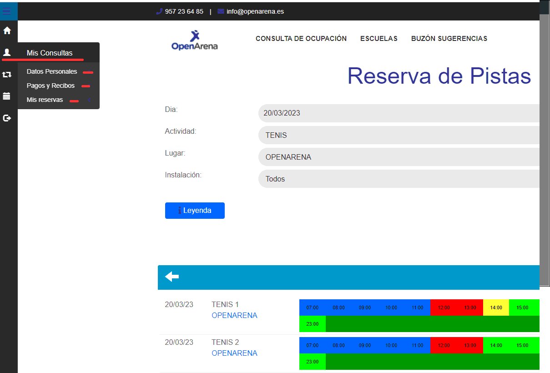Select TENIS 2 11:00 slot

pyautogui.click(x=417, y=345)
